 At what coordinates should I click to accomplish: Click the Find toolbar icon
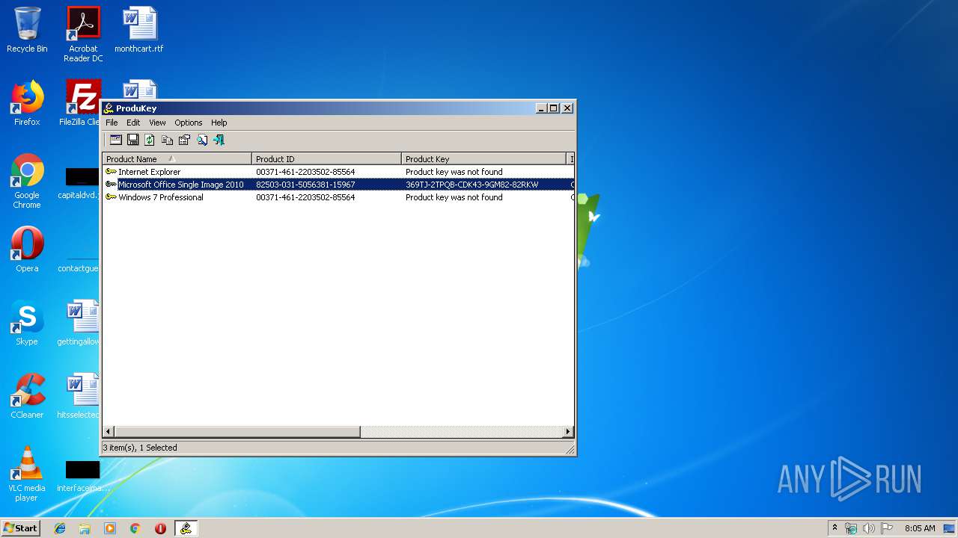[201, 140]
